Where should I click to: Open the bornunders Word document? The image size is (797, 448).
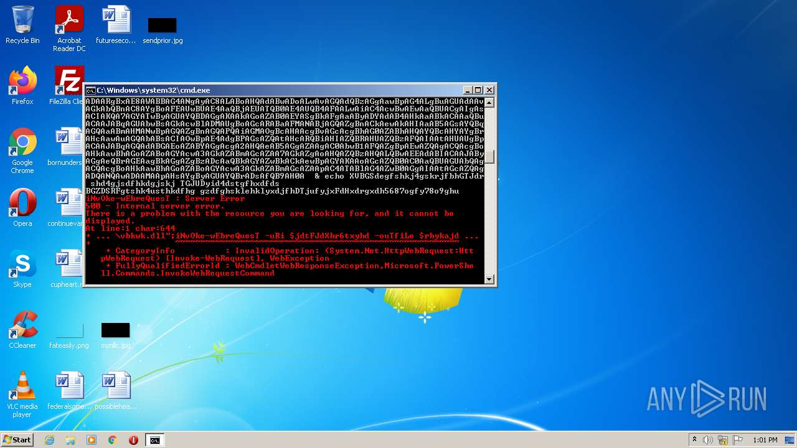pyautogui.click(x=66, y=147)
